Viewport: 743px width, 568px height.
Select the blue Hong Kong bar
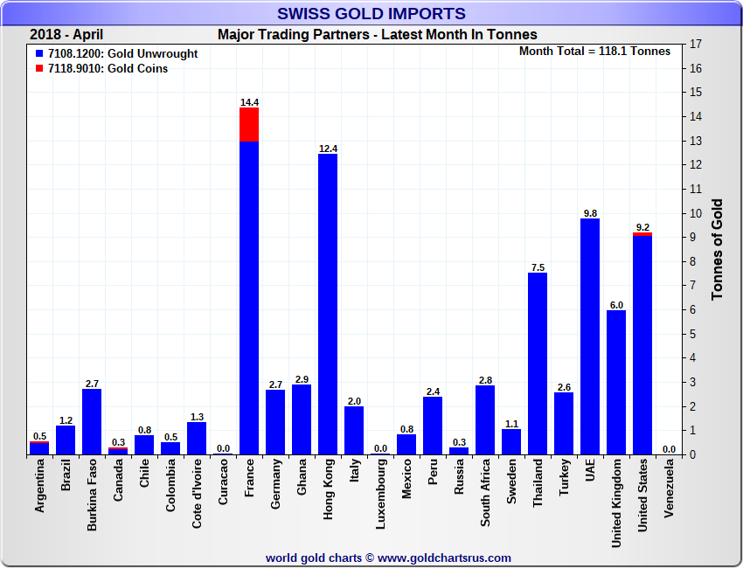[328, 304]
